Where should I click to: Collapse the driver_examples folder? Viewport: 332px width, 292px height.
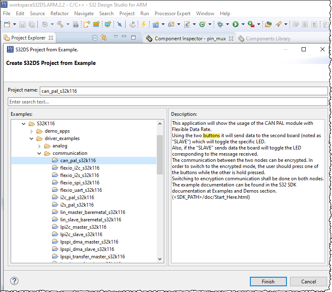click(31, 138)
